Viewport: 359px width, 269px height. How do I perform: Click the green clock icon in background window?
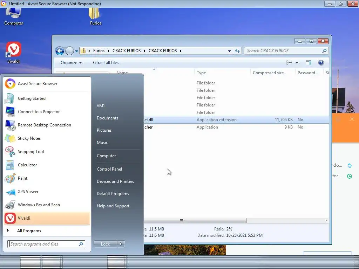[x=350, y=176]
